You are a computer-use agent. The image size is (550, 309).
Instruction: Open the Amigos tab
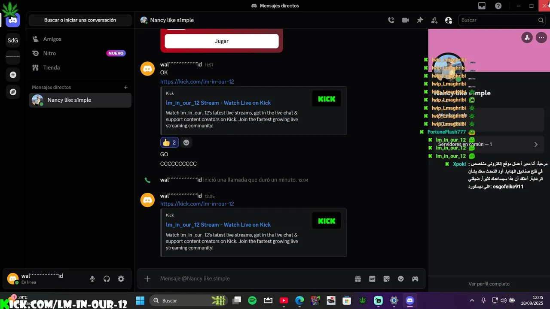[x=80, y=39]
